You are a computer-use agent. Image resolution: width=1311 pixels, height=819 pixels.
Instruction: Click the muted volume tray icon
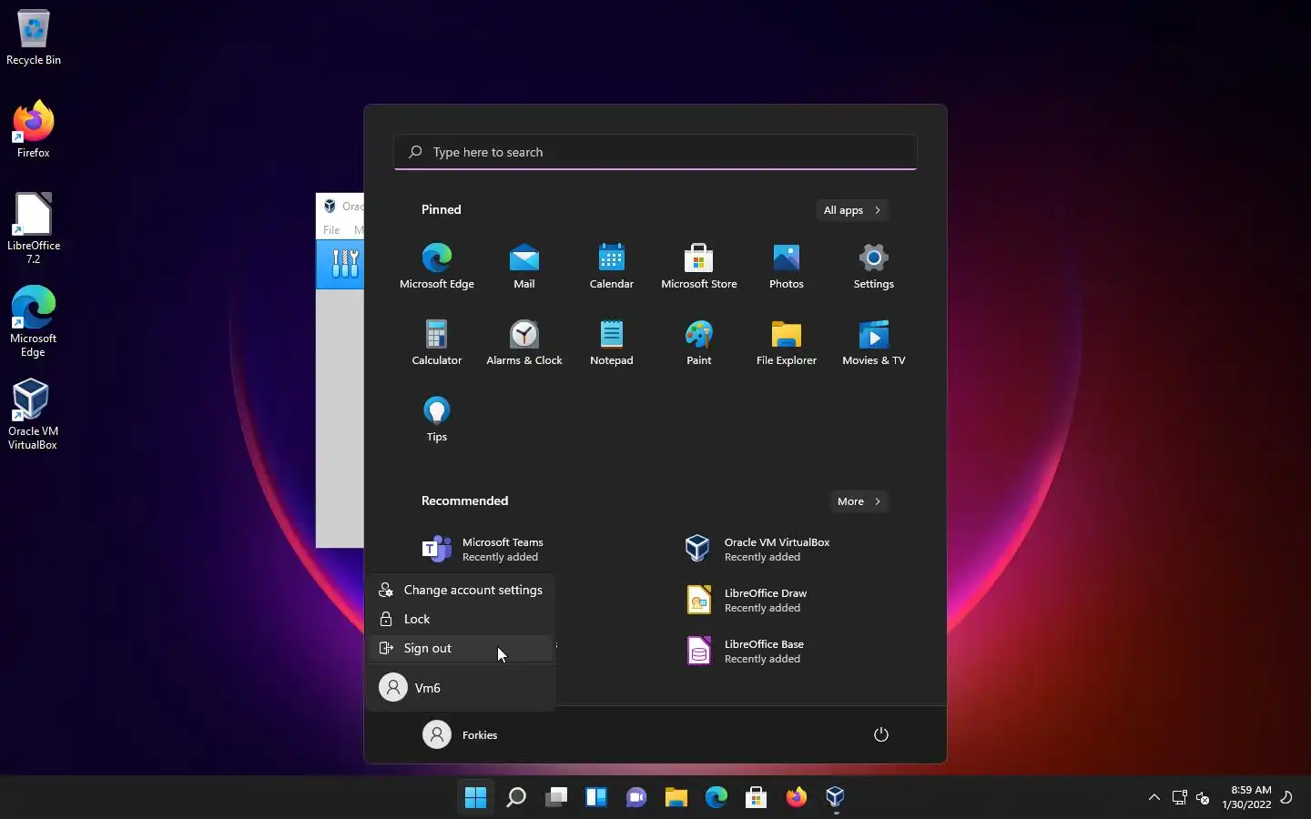coord(1203,797)
